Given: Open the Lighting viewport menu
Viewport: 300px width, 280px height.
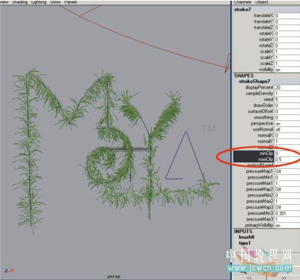Looking at the screenshot, I should (x=39, y=2).
